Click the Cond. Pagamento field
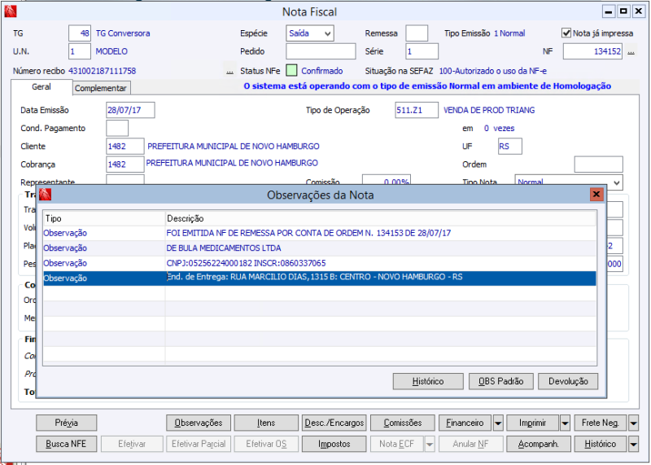651x465 pixels. click(x=117, y=128)
